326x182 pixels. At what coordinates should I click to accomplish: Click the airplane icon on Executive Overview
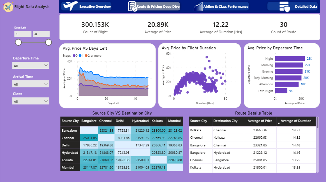71,6
